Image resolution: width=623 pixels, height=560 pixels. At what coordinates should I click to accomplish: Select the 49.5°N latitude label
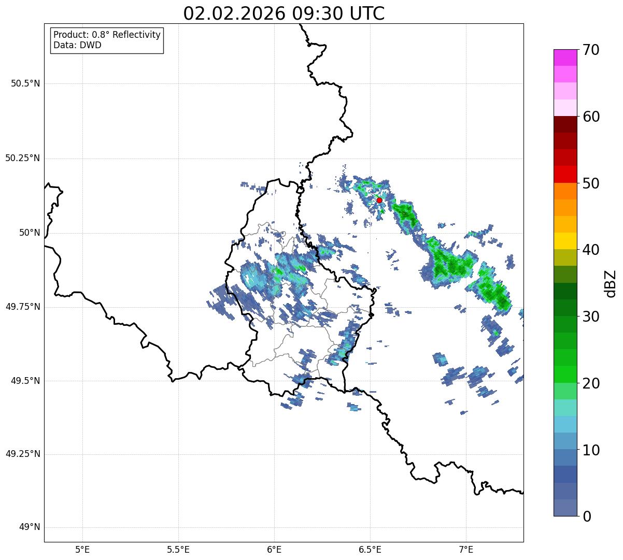25,381
